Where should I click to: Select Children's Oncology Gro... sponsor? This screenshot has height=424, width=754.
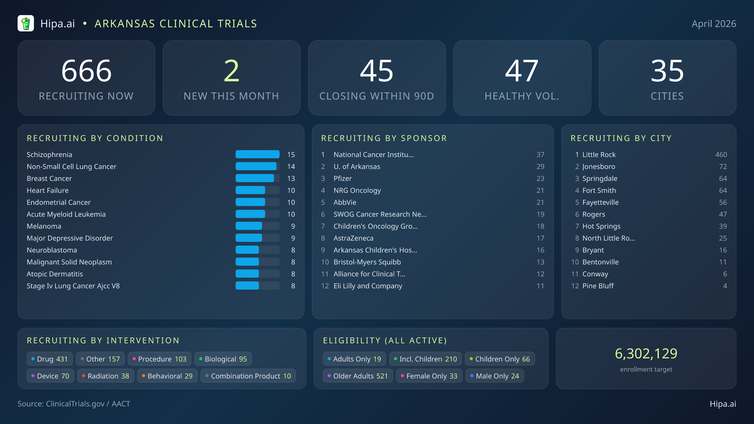[x=433, y=226]
